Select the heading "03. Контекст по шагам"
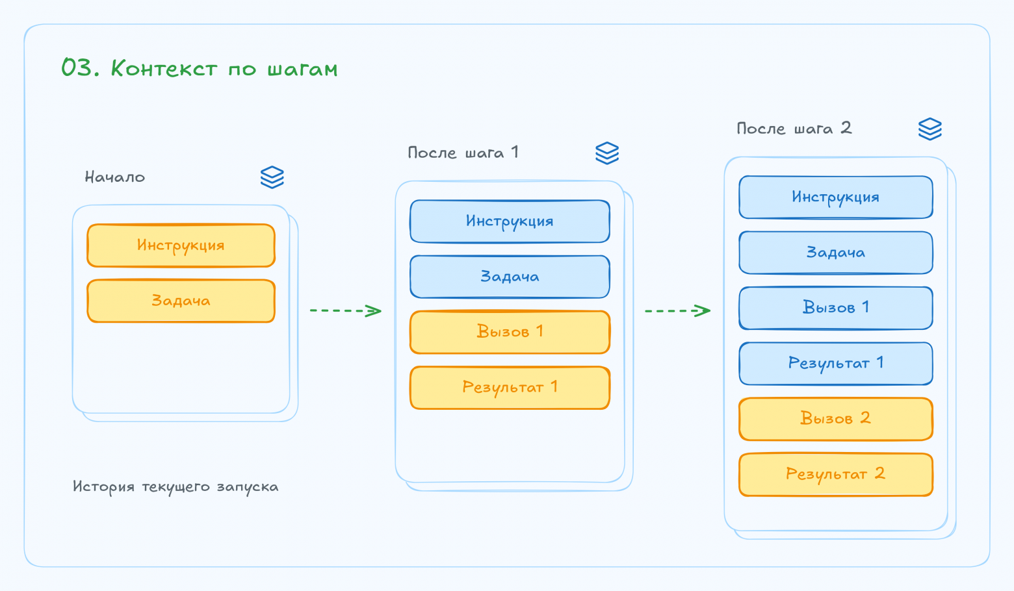 point(200,68)
